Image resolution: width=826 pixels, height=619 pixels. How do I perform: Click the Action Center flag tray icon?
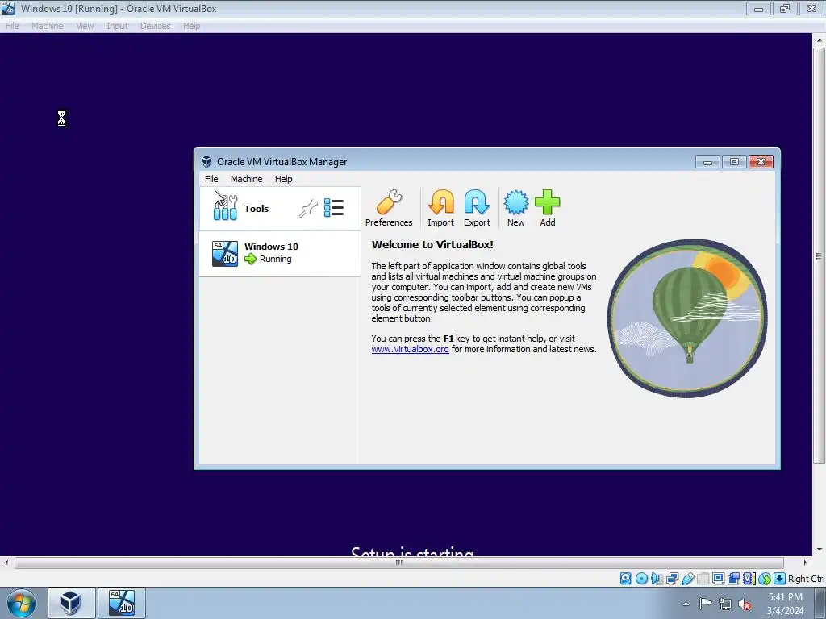[x=705, y=604]
